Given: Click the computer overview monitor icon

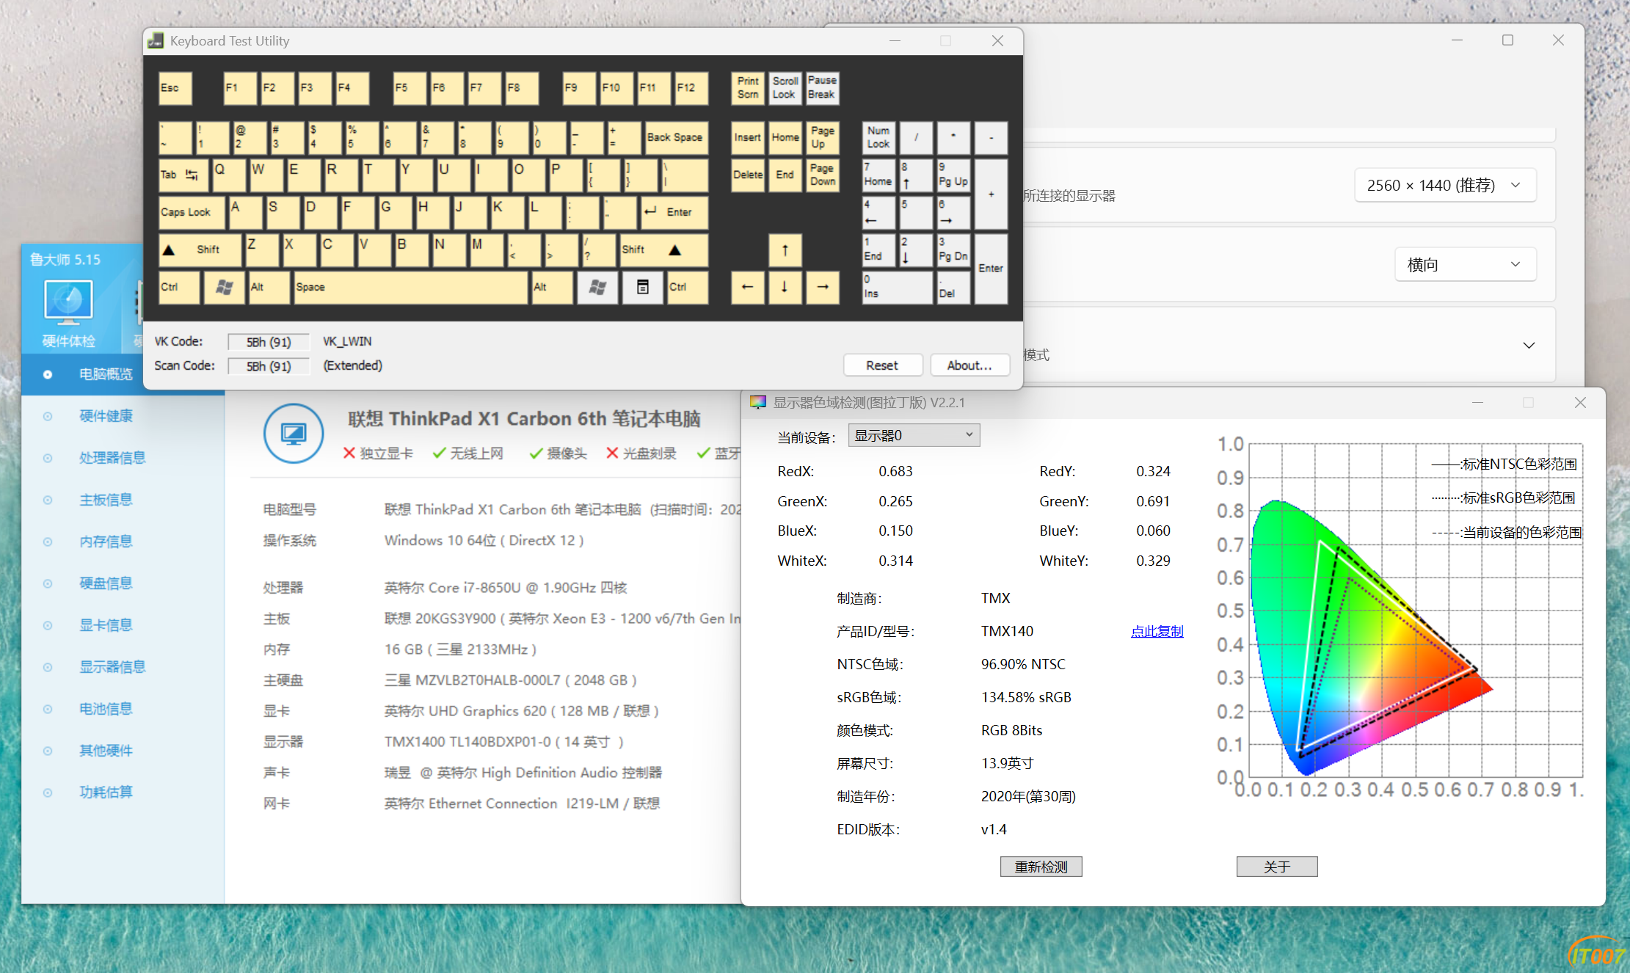Looking at the screenshot, I should [x=294, y=433].
